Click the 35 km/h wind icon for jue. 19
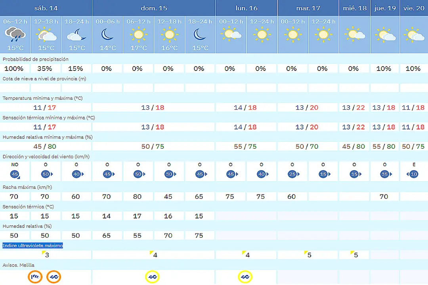 386,174
